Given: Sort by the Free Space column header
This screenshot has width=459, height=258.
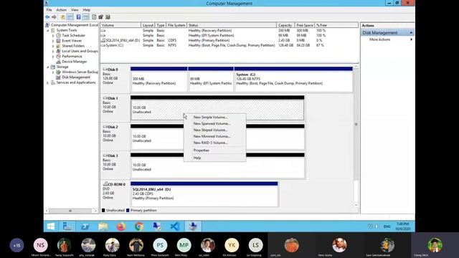Looking at the screenshot, I should [x=304, y=26].
